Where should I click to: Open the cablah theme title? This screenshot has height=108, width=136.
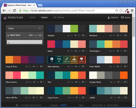[x=92, y=97]
